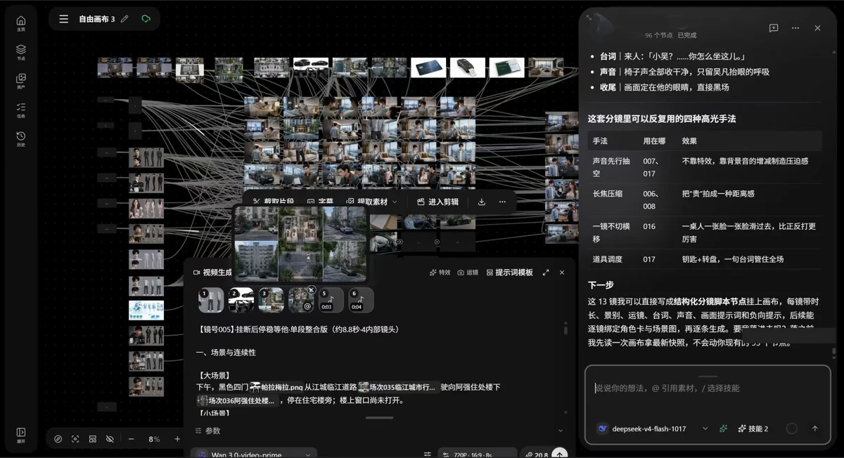
Task: Click the compass navigate icon in bottom toolbar
Action: (x=58, y=439)
